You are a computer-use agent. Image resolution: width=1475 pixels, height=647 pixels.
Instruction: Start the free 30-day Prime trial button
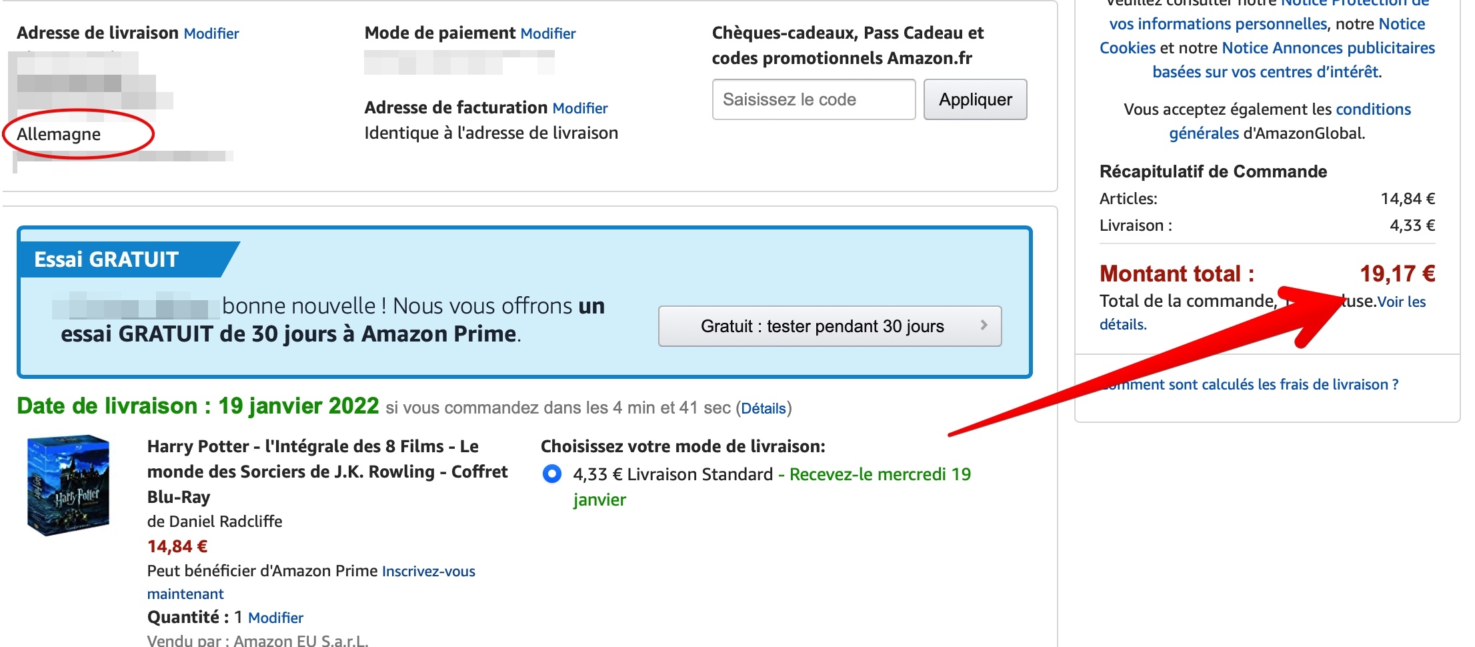(x=822, y=326)
